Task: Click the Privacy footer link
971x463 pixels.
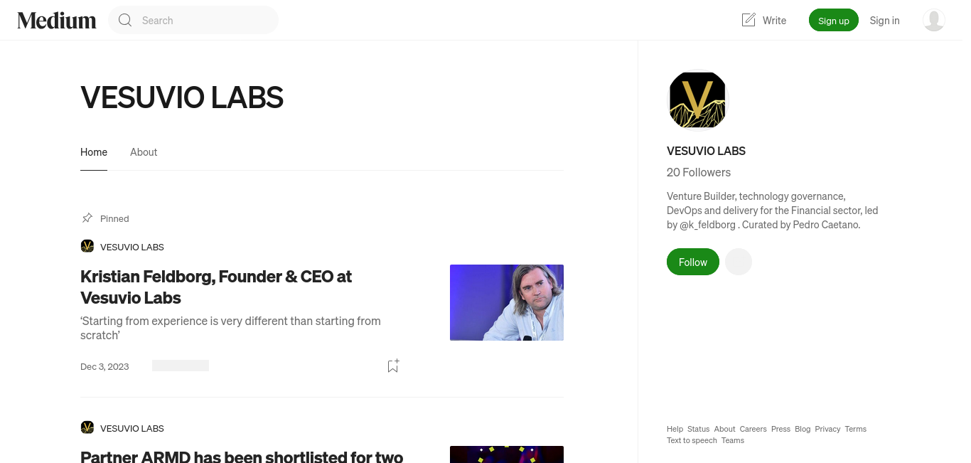Action: (827, 429)
